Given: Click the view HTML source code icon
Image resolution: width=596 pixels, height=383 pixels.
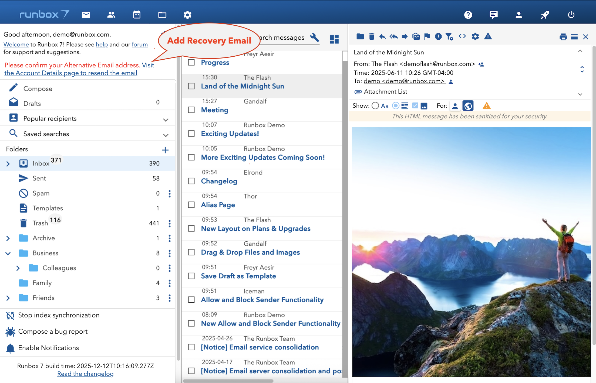Looking at the screenshot, I should [462, 36].
